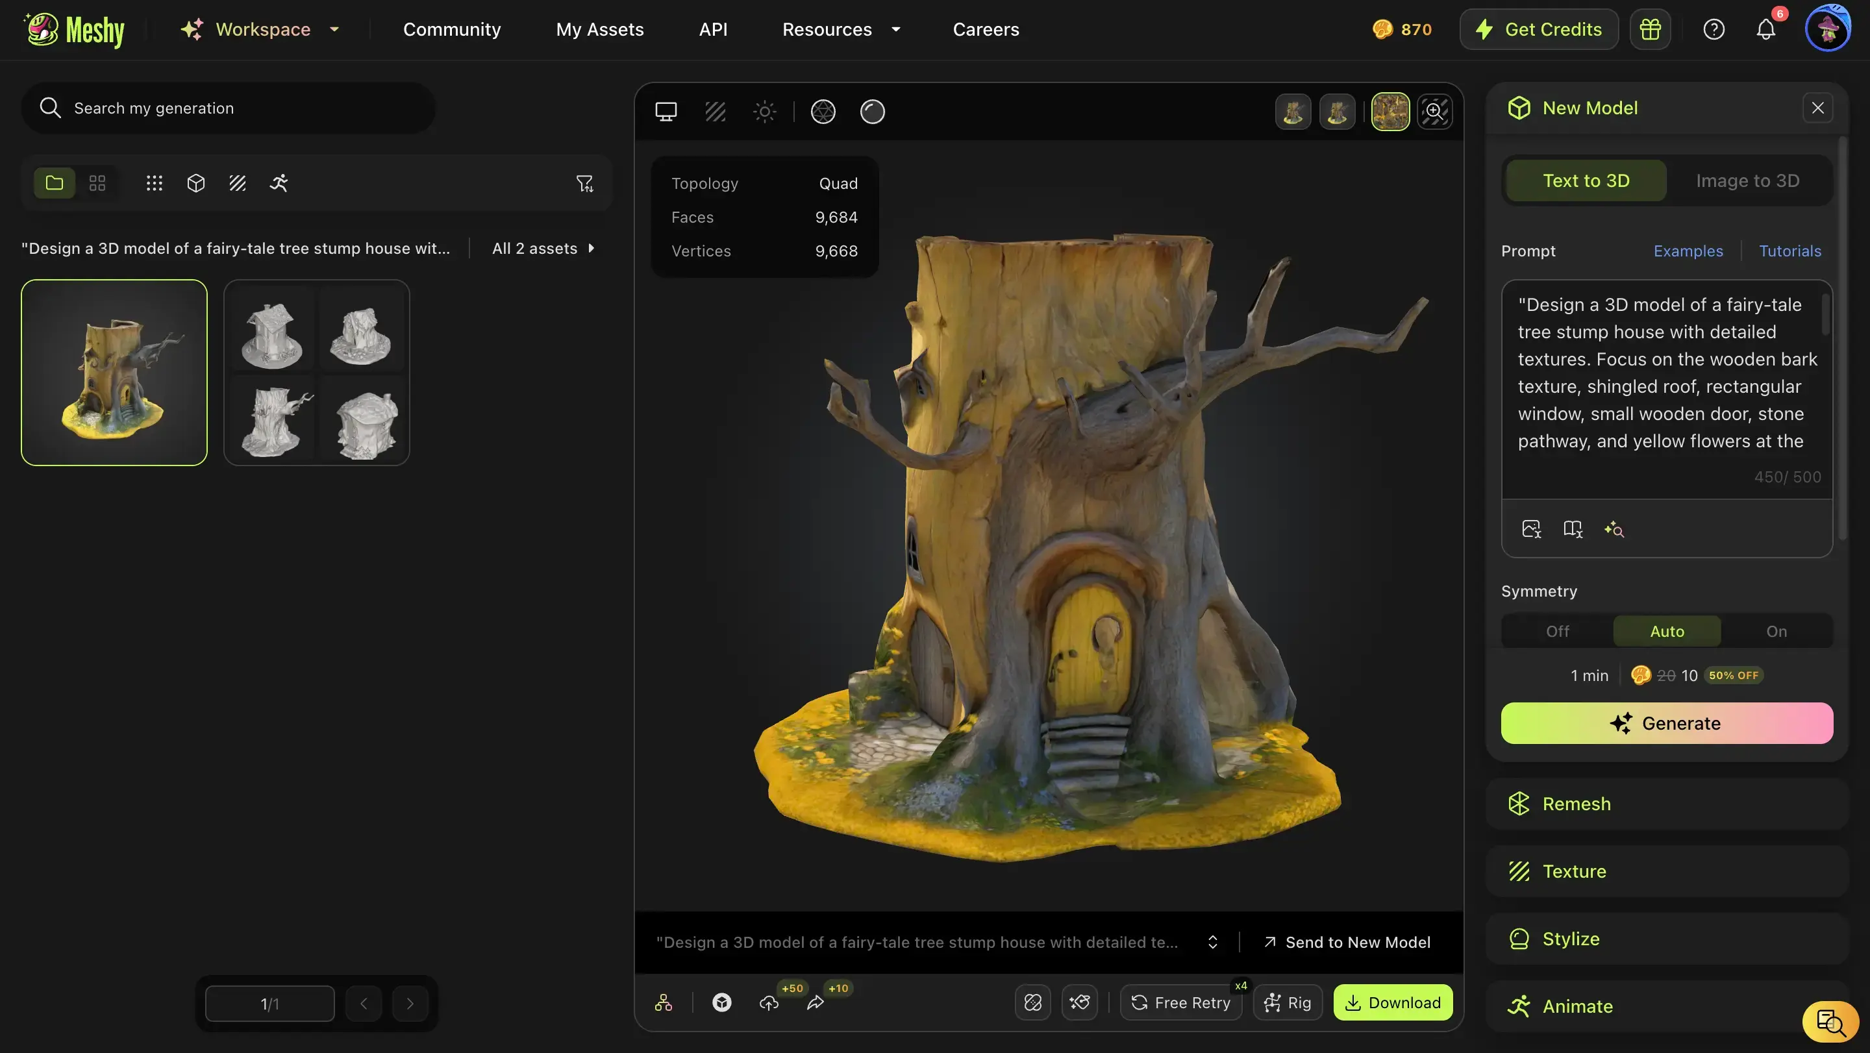Expand the prompt text below the viewer

click(1212, 942)
